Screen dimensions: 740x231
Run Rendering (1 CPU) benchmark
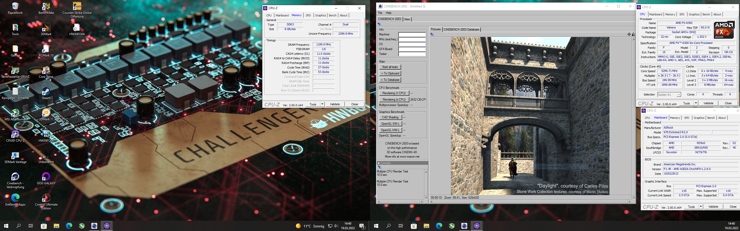[394, 93]
